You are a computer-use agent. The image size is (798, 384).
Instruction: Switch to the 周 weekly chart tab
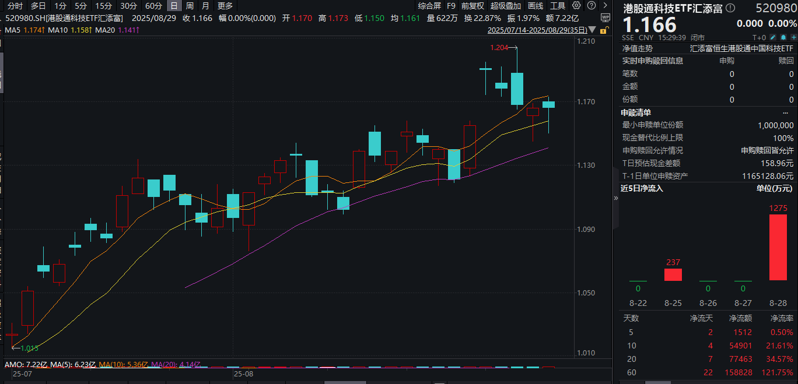point(190,6)
